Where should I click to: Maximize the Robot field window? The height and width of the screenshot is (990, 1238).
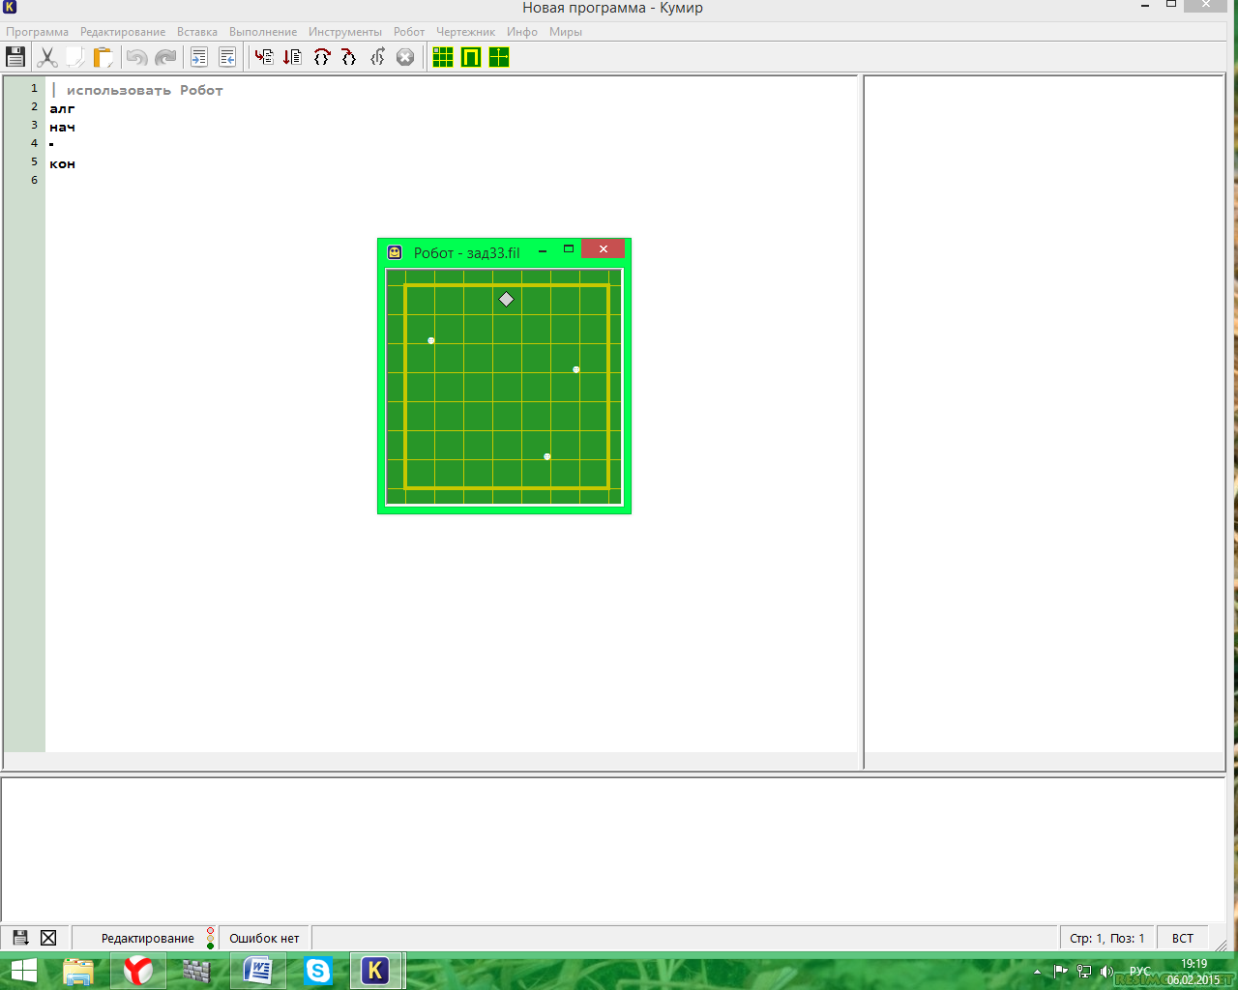pyautogui.click(x=569, y=249)
